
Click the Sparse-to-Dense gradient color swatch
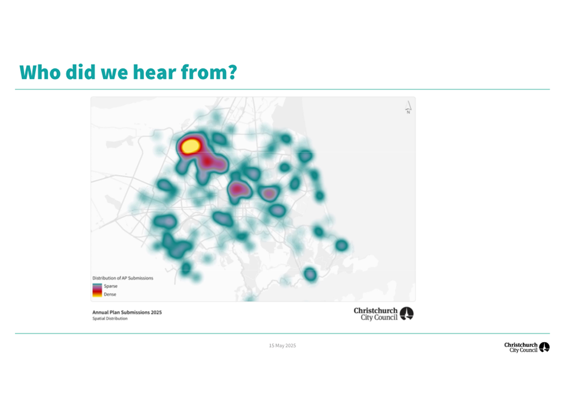[x=97, y=290]
